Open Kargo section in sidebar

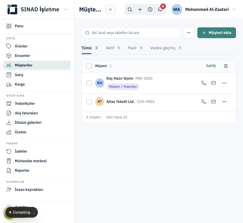(x=37, y=84)
